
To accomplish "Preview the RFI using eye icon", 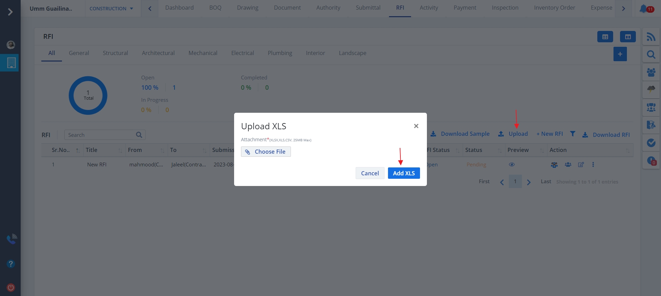I will click(x=512, y=165).
